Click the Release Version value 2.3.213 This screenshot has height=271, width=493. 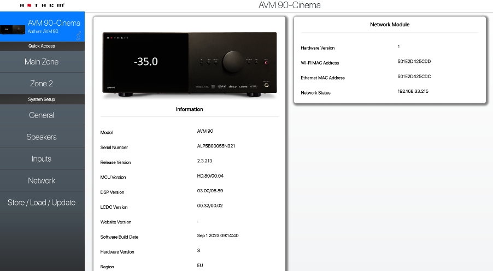(204, 161)
